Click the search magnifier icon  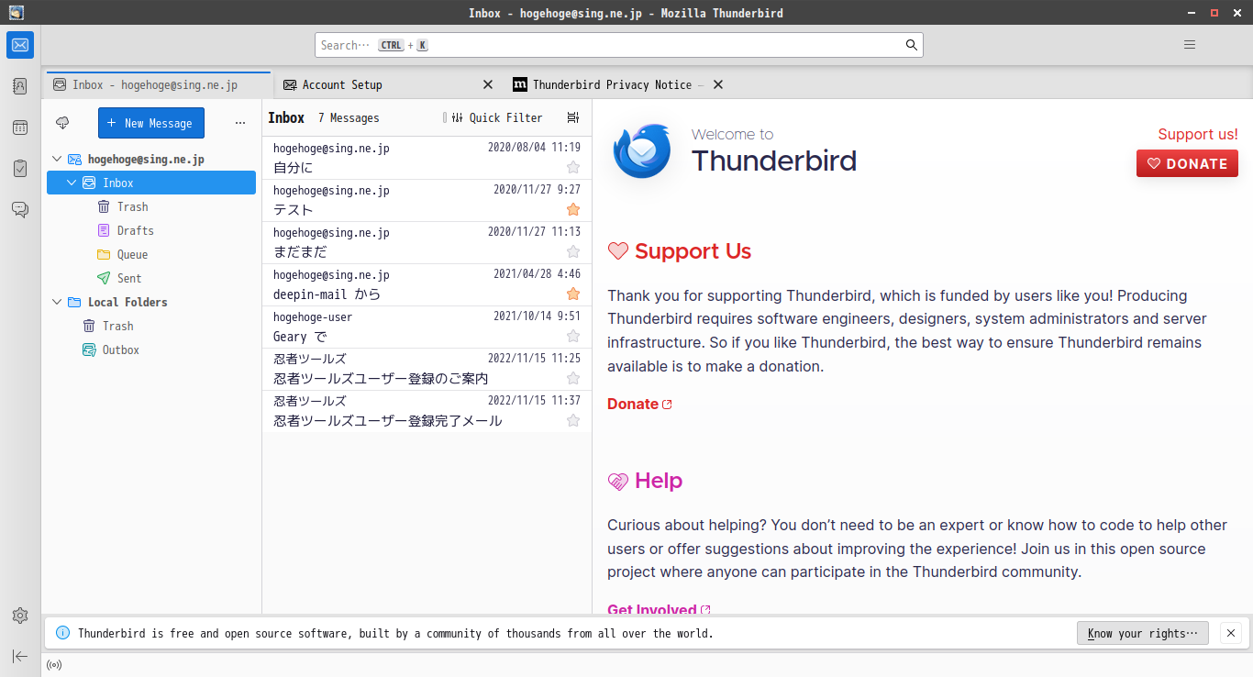tap(911, 45)
